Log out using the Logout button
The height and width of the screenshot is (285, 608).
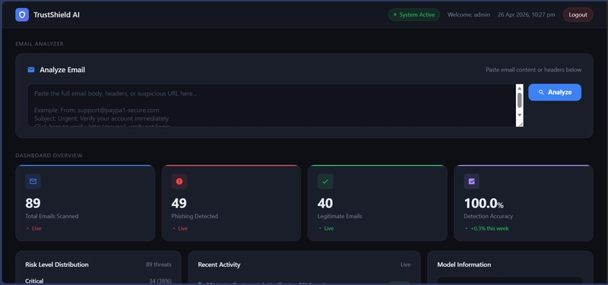(x=578, y=14)
